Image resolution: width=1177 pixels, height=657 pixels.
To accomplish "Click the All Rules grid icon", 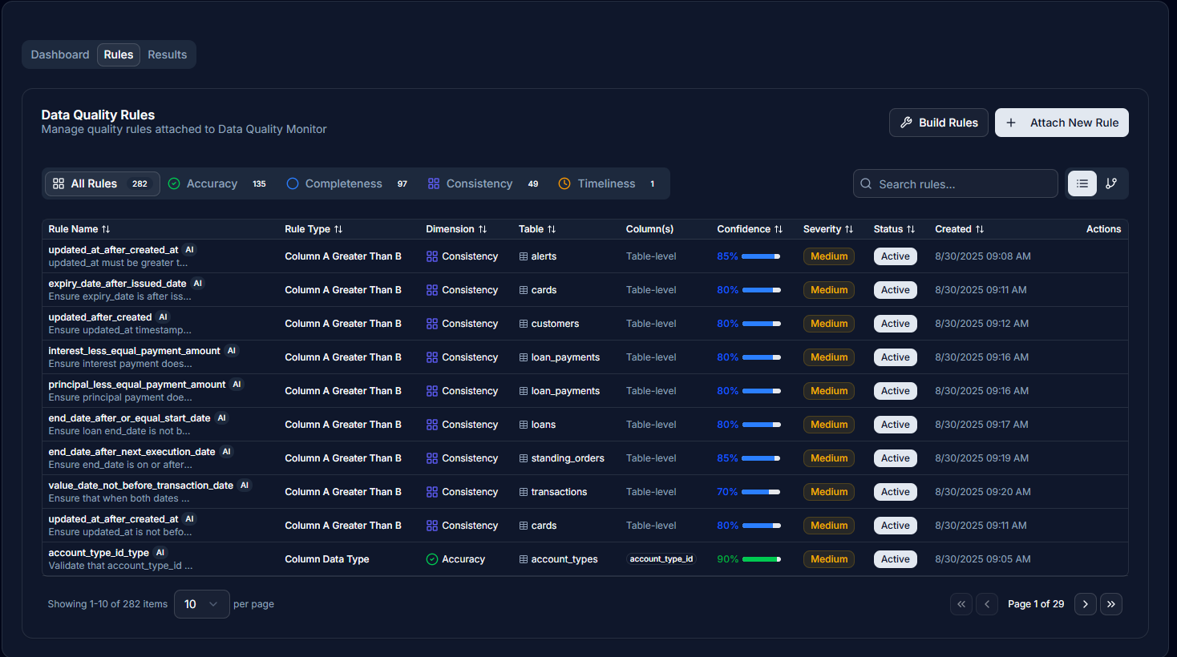I will click(x=59, y=183).
